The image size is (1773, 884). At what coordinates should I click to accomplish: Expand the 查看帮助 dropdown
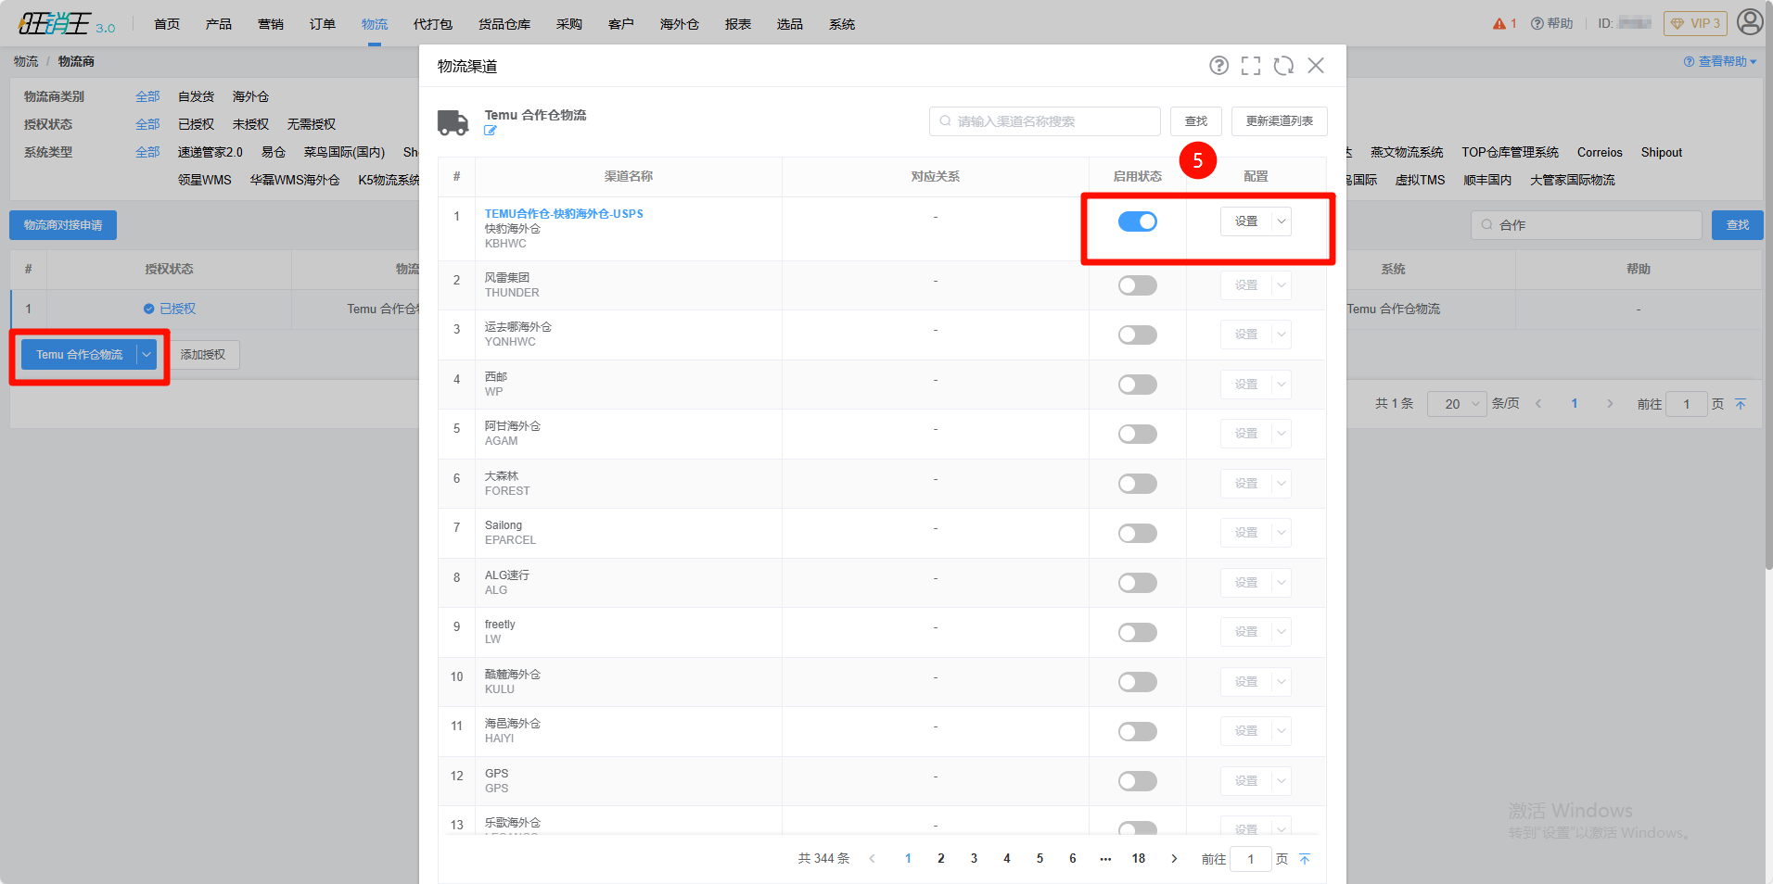1720,62
